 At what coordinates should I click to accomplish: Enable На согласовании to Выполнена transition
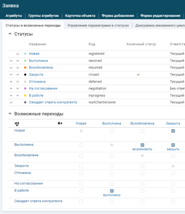(112, 184)
